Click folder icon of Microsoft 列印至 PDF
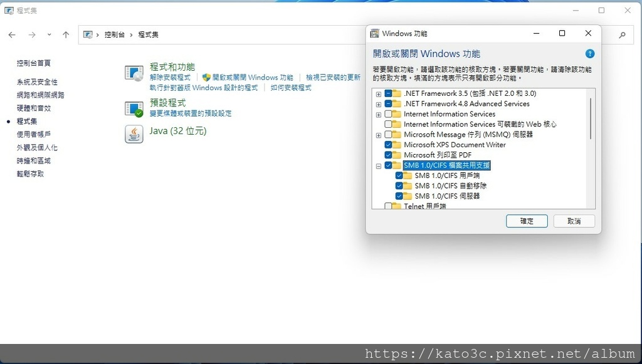Image resolution: width=642 pixels, height=364 pixels. pyautogui.click(x=396, y=155)
